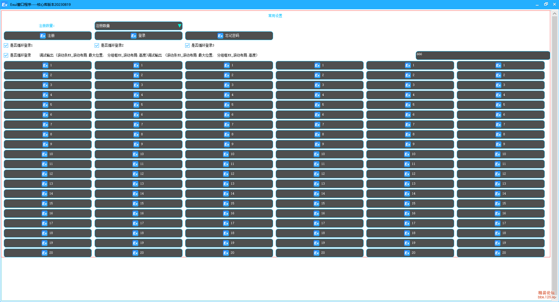Click the Ex icon on the 登录 button
Image resolution: width=559 pixels, height=302 pixels.
tap(134, 36)
